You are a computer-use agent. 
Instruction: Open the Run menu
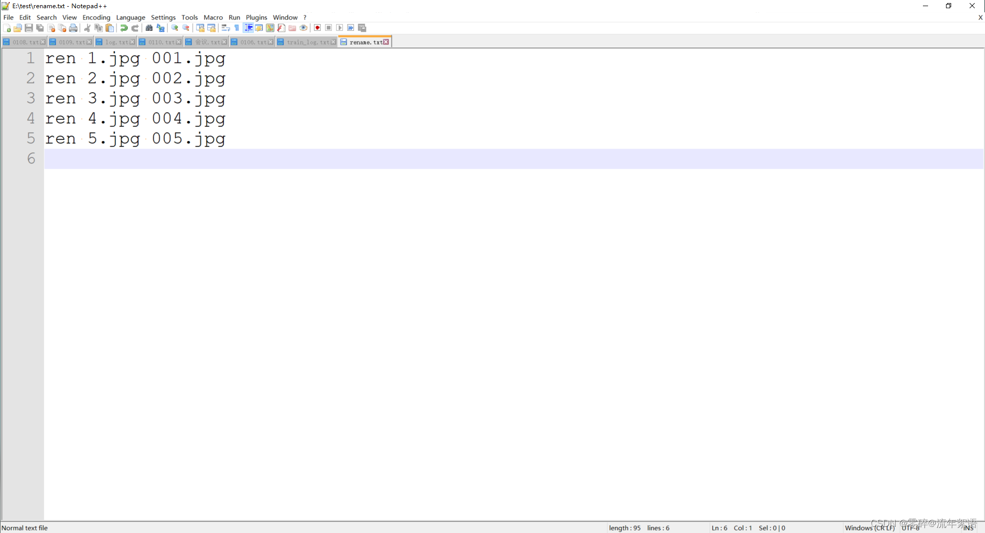[x=234, y=17]
